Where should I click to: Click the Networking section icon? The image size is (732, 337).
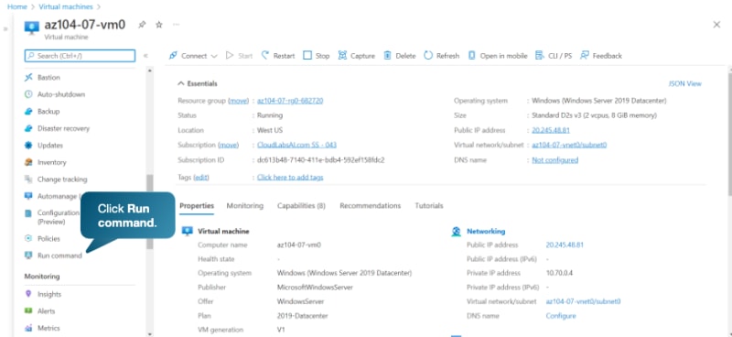[x=456, y=232]
